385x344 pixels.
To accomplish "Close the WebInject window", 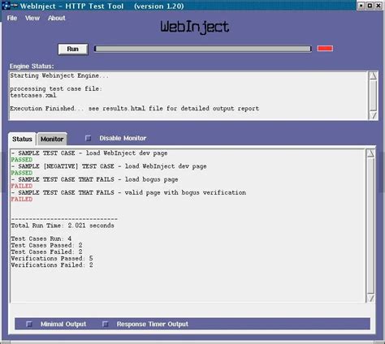I will point(379,6).
